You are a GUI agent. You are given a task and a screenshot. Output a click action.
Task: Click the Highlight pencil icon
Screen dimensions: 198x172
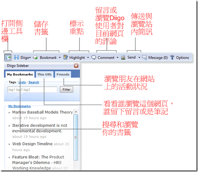pyautogui.click(x=65, y=57)
